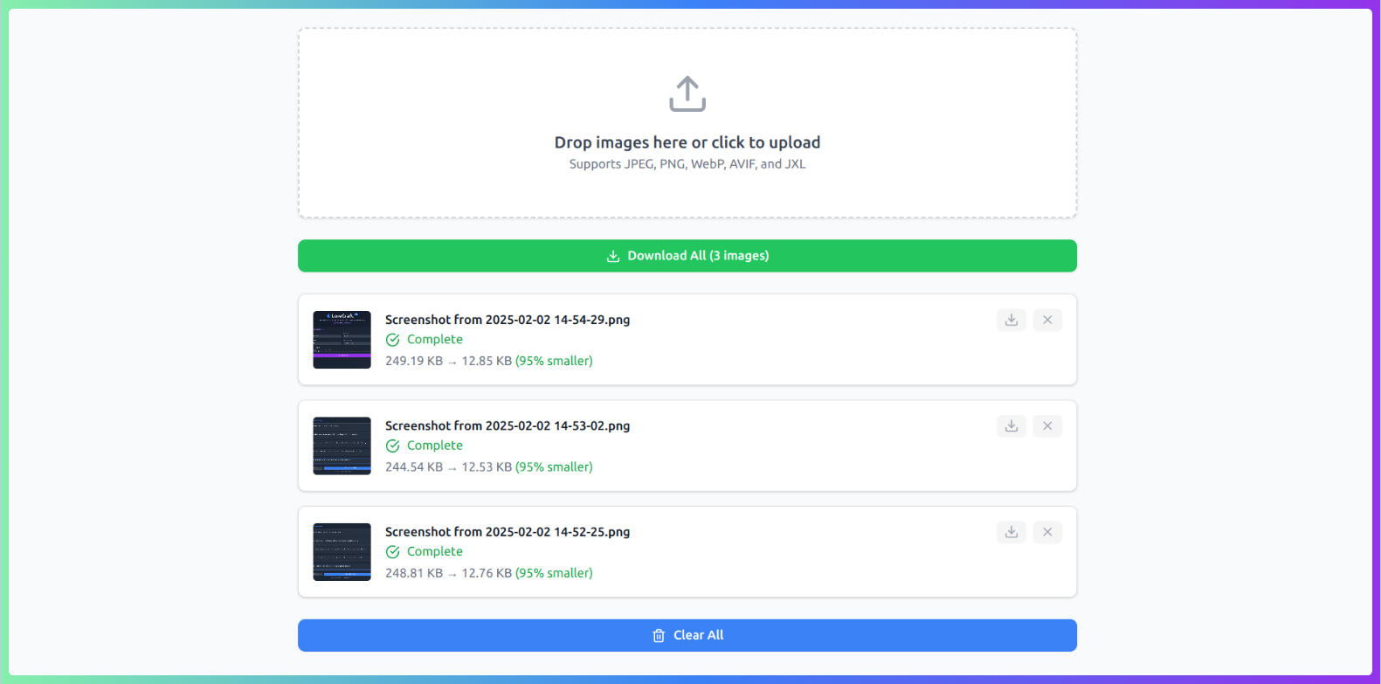Click the Complete check icon on the first image
This screenshot has width=1381, height=684.
(393, 340)
